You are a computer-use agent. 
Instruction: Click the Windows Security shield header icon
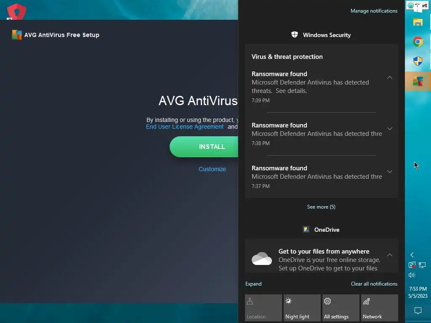[x=295, y=34]
